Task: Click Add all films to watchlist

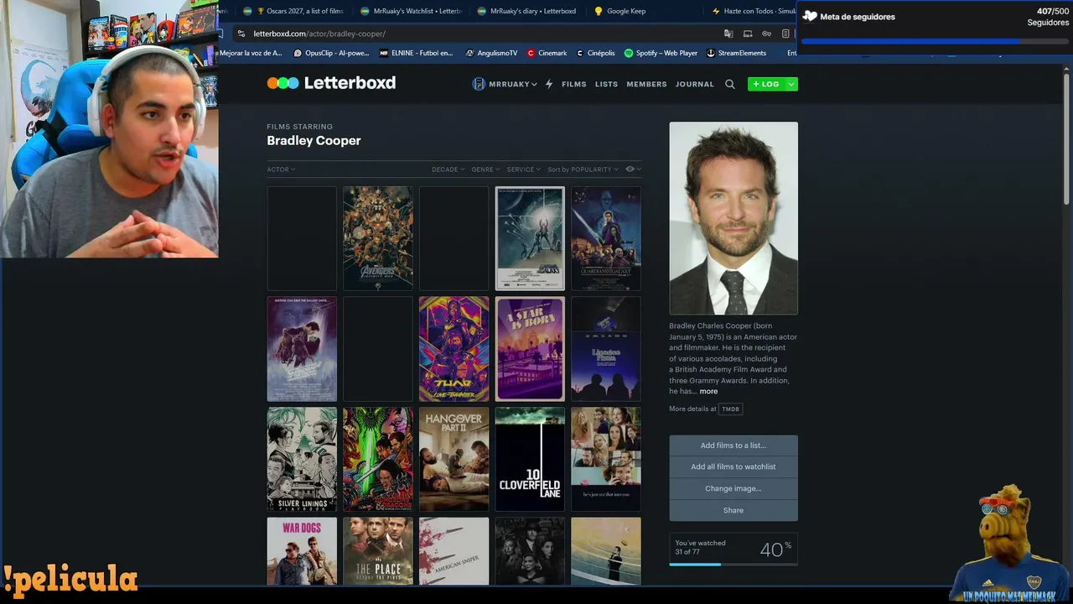Action: point(733,466)
